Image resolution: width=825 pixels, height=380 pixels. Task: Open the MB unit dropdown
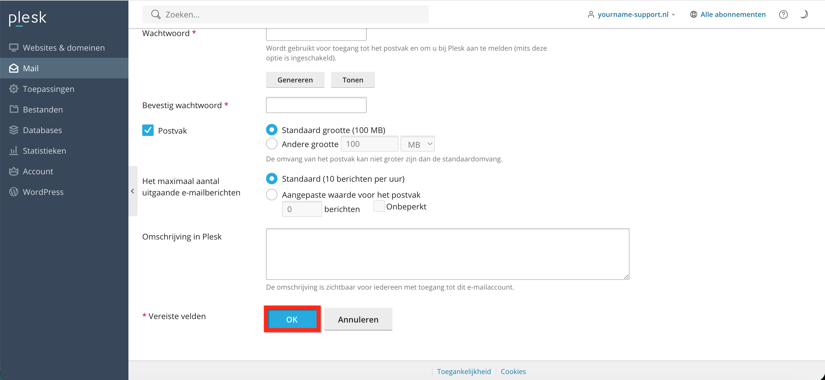(x=417, y=144)
